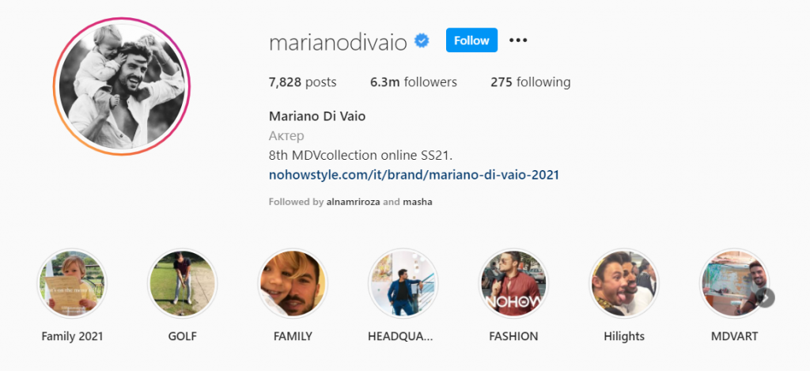Viewport: 810px width, 371px height.
Task: Show next highlights with the arrow
Action: [x=766, y=297]
